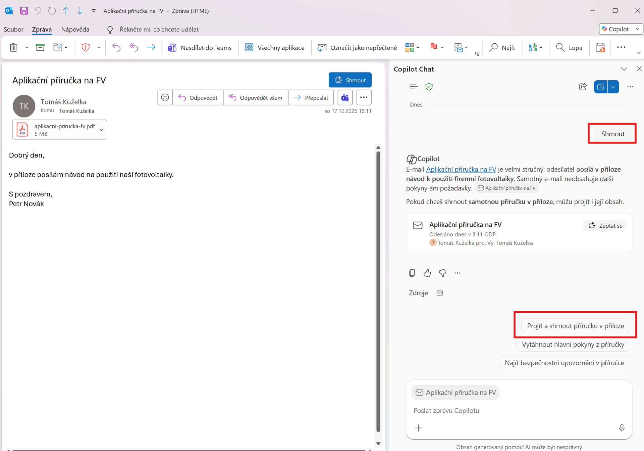Open the Nápověda tab
The height and width of the screenshot is (451, 644).
[75, 29]
